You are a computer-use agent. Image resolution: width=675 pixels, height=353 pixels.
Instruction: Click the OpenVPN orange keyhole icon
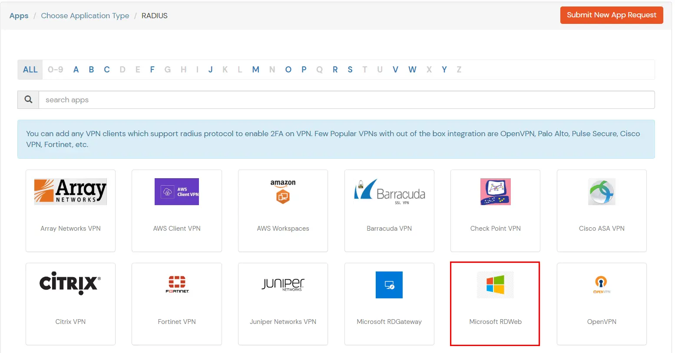602,285
